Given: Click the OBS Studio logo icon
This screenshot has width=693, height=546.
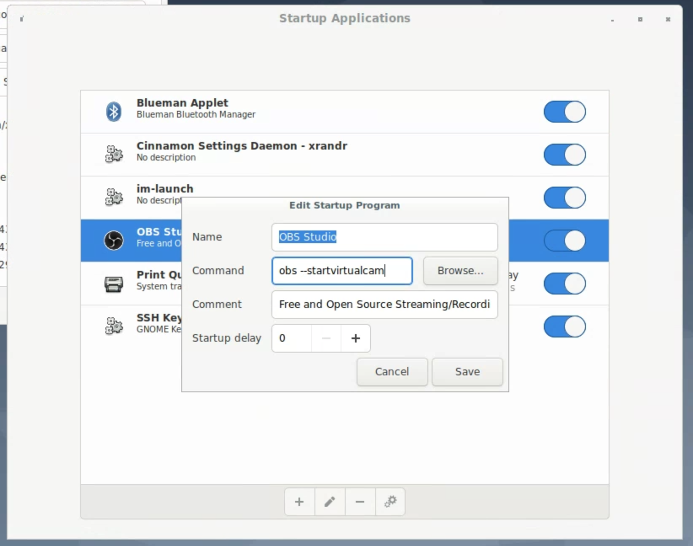Looking at the screenshot, I should pos(113,240).
